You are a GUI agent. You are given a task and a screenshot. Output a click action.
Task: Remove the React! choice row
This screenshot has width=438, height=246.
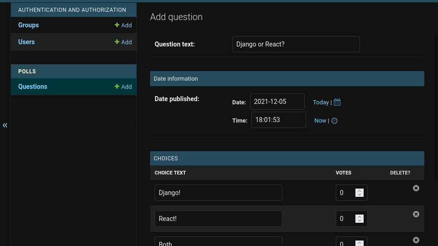[416, 214]
